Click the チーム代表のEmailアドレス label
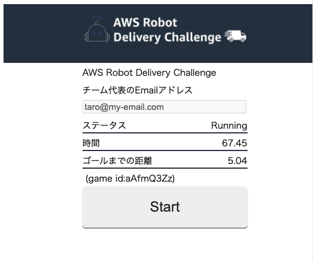Image resolution: width=313 pixels, height=261 pixels. pyautogui.click(x=137, y=91)
